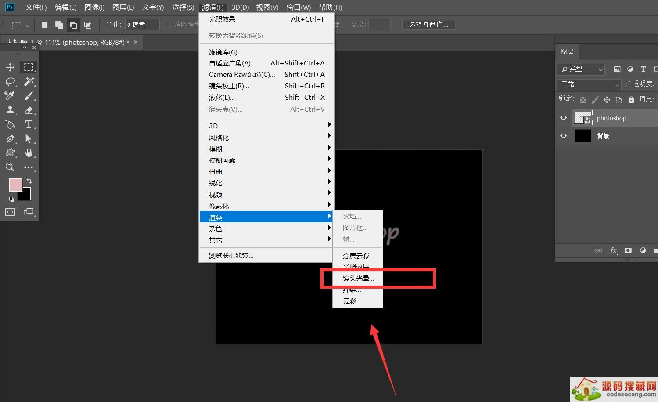Open the foreground pink color swatch

15,185
